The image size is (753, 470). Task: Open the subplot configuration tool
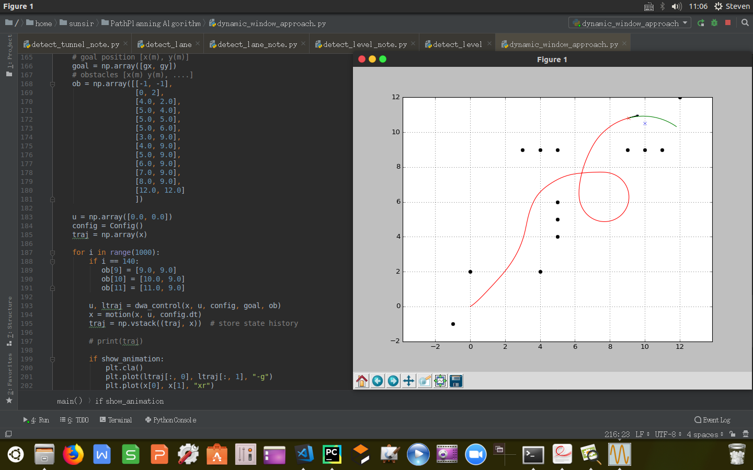(440, 381)
